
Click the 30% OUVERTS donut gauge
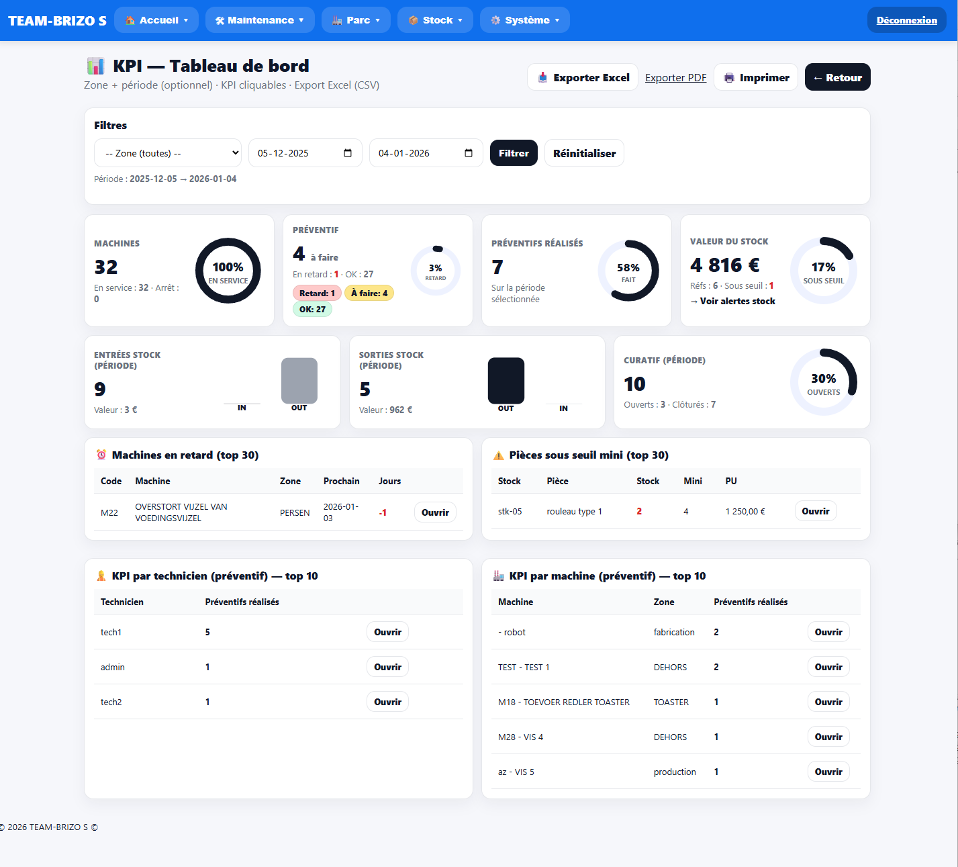coord(824,381)
